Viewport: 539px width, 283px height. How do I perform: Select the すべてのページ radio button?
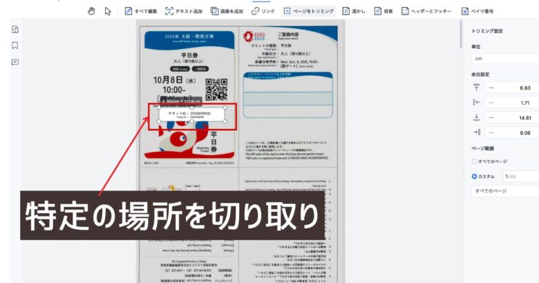coord(474,162)
